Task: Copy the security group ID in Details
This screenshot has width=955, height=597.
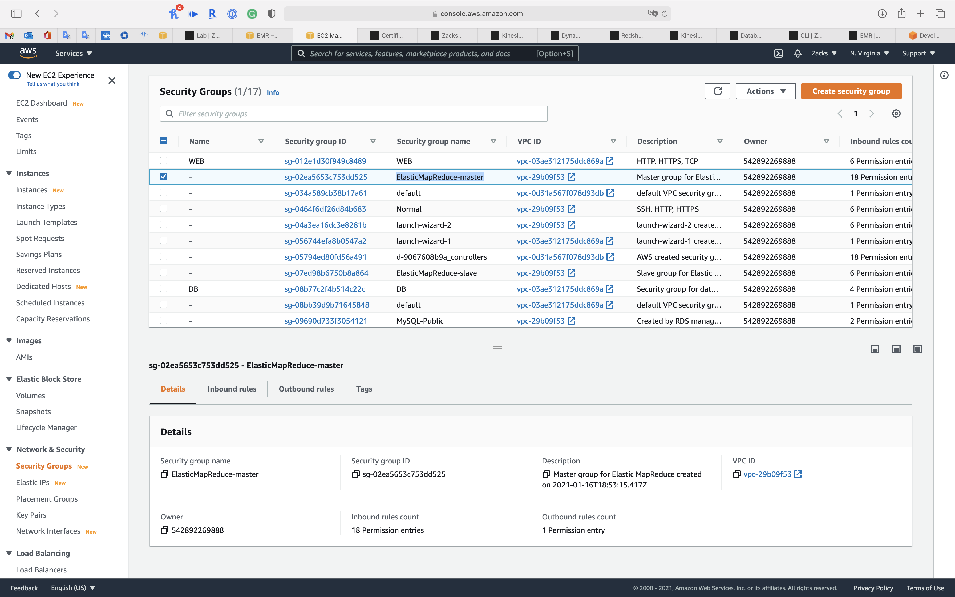Action: tap(355, 474)
